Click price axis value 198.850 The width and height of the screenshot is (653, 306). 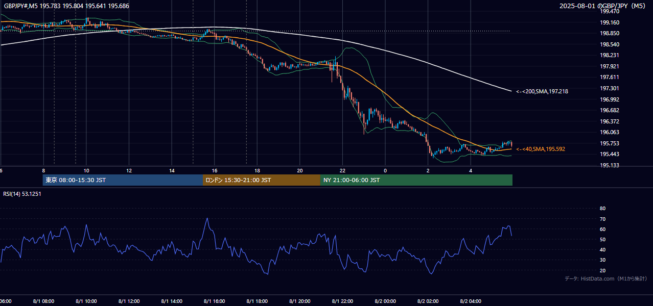pos(610,33)
